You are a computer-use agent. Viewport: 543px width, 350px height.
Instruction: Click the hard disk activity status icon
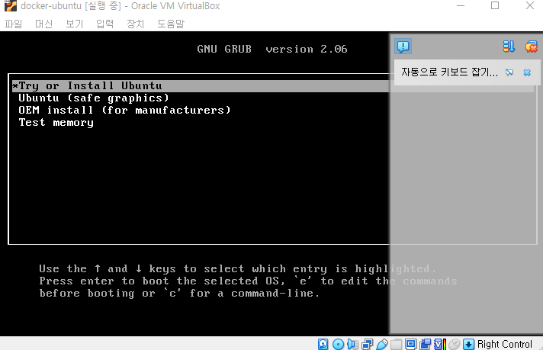(323, 344)
